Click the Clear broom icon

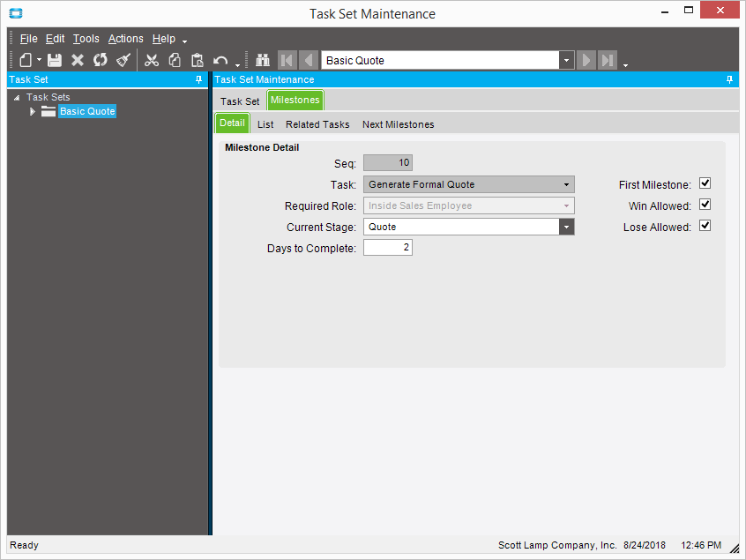click(x=123, y=60)
